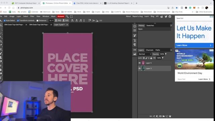The image size is (215, 121).
Task: Click the red Account button
Action: point(61,16)
